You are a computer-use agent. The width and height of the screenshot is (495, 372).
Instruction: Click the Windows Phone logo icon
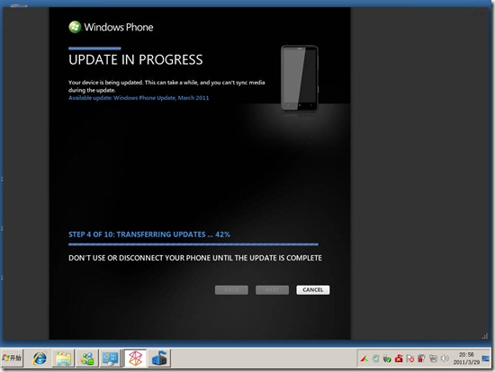(x=75, y=27)
